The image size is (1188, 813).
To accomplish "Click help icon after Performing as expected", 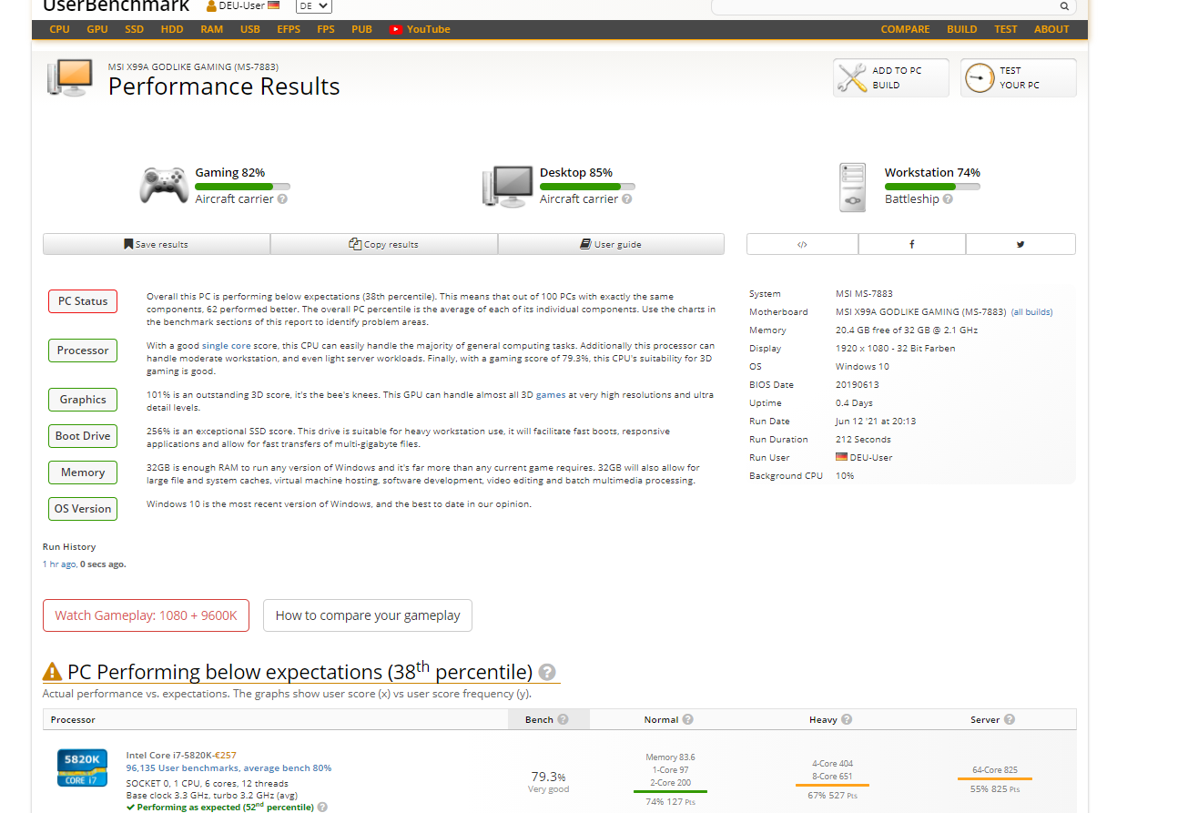I will click(322, 808).
